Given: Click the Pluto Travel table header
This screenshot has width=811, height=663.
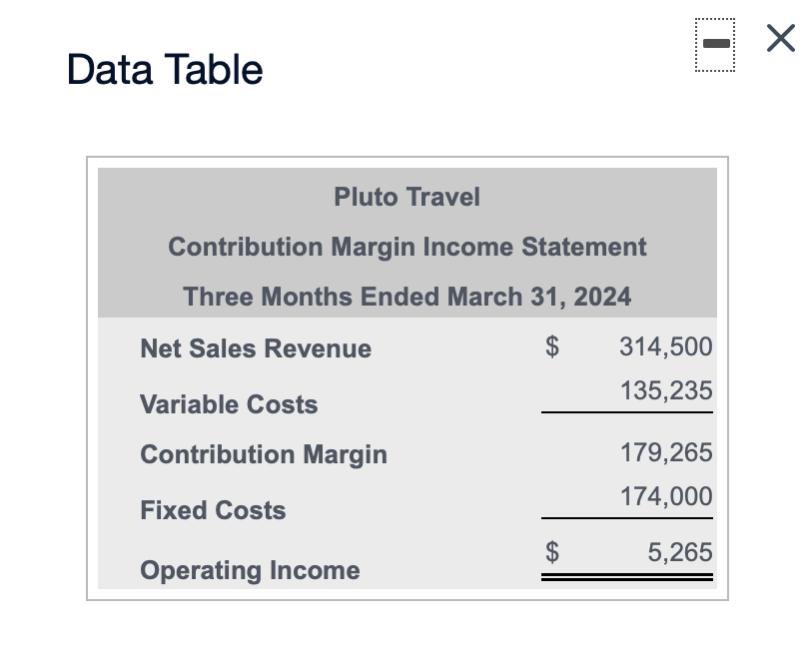Looking at the screenshot, I should coord(406,197).
